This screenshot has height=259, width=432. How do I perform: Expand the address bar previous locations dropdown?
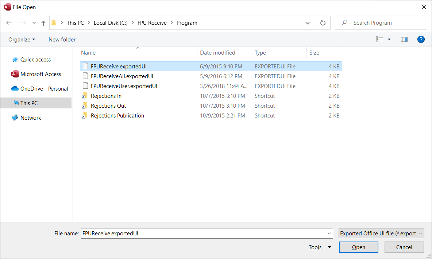(307, 23)
